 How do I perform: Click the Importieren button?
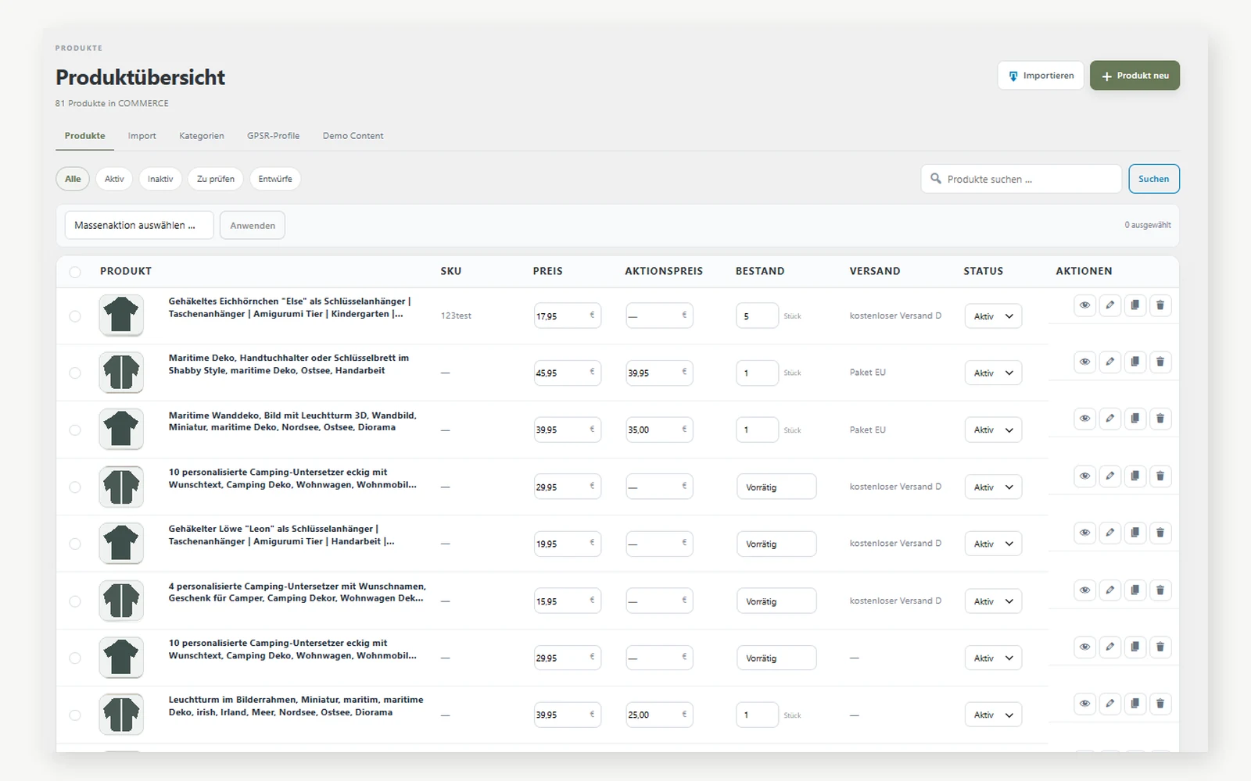1041,76
